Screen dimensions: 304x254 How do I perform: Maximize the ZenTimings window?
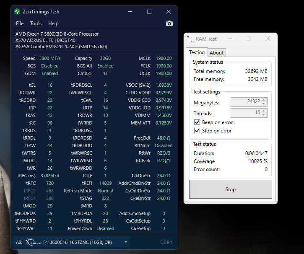149,12
